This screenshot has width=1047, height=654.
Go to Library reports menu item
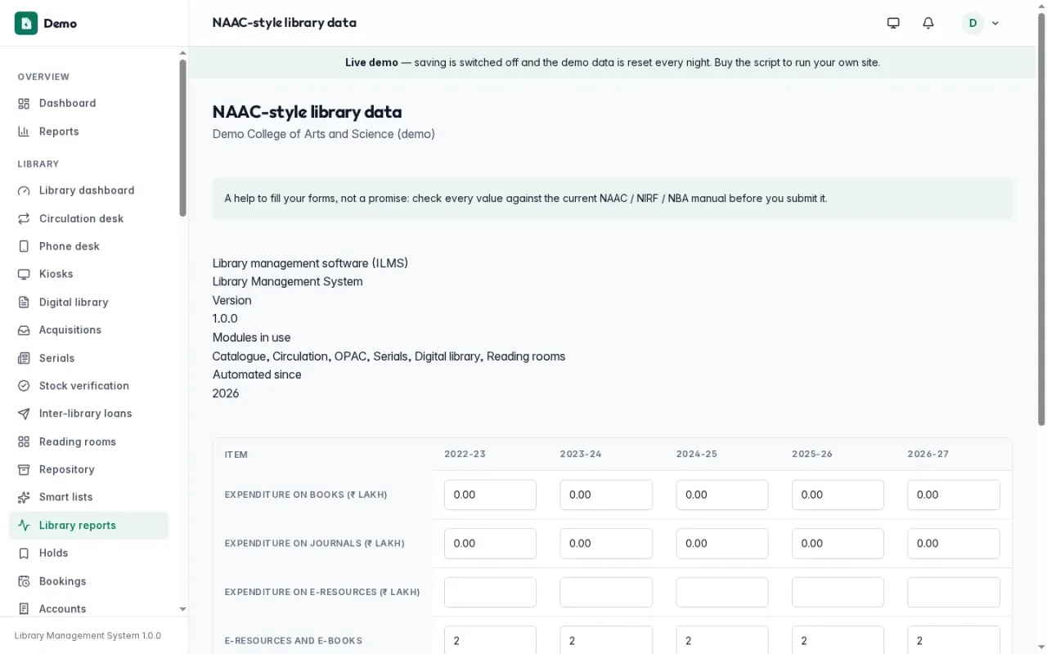[88, 525]
